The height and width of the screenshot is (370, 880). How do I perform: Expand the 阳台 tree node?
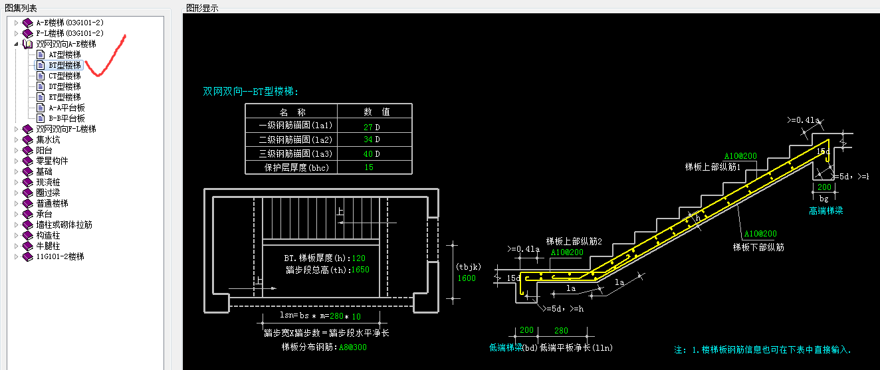pos(17,150)
